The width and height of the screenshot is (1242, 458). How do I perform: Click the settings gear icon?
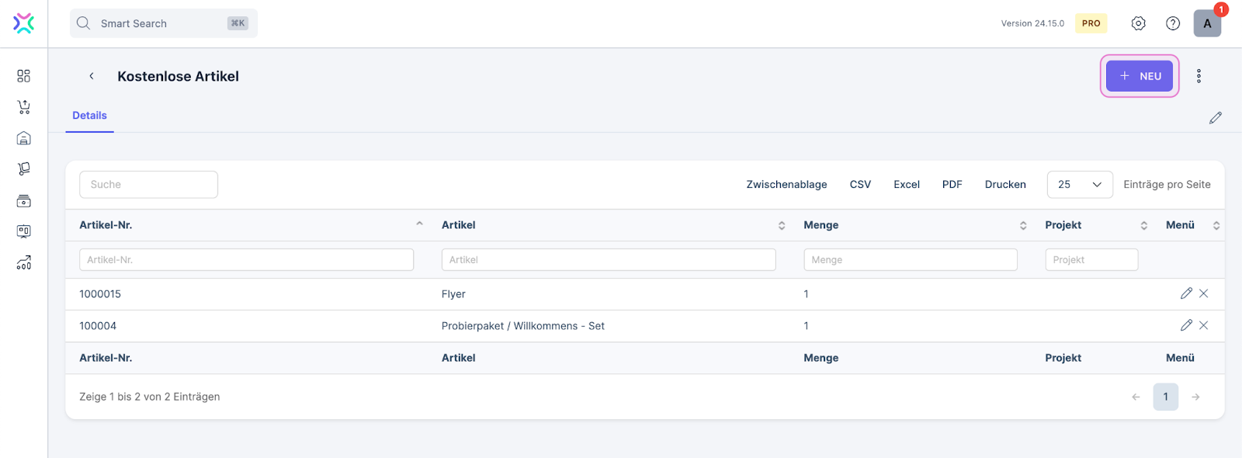tap(1138, 23)
